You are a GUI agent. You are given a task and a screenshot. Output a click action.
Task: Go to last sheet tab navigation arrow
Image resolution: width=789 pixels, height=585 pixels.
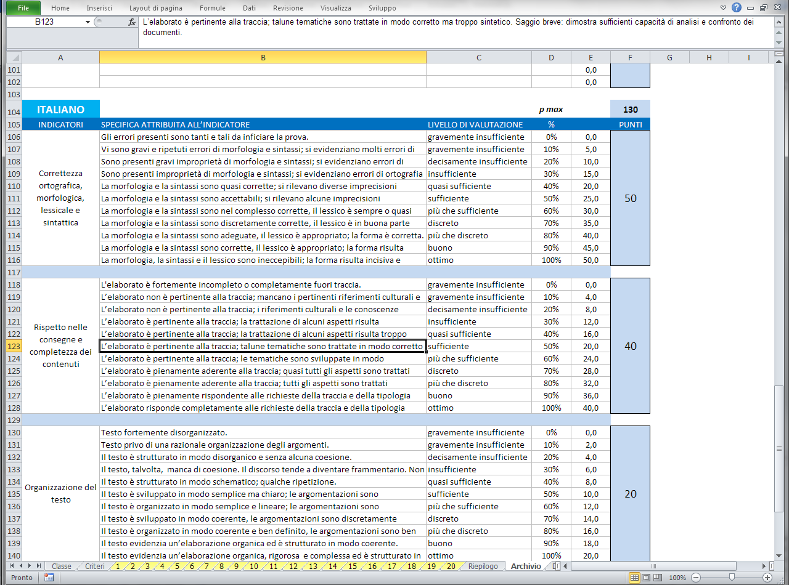click(38, 565)
